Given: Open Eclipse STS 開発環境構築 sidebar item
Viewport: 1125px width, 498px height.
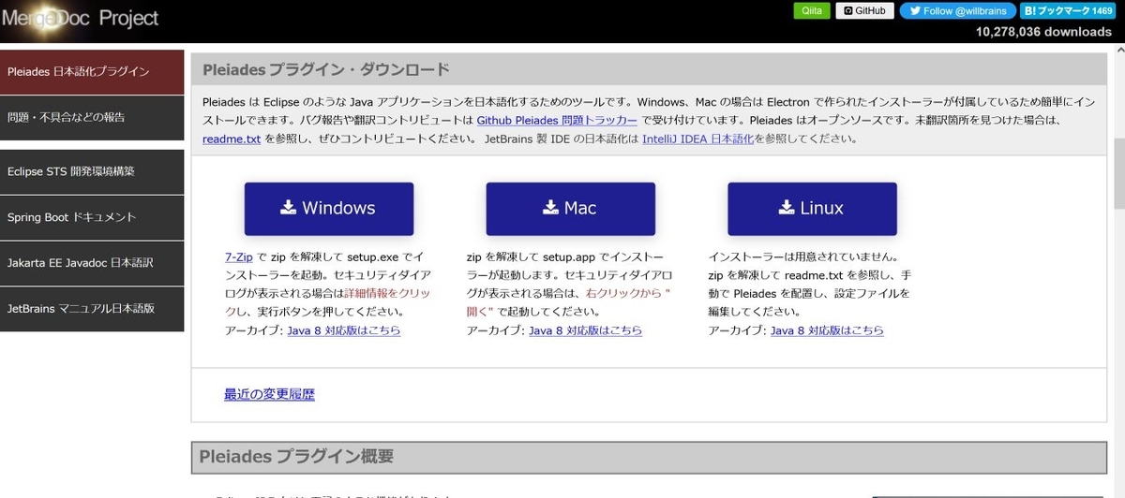Looking at the screenshot, I should click(92, 172).
